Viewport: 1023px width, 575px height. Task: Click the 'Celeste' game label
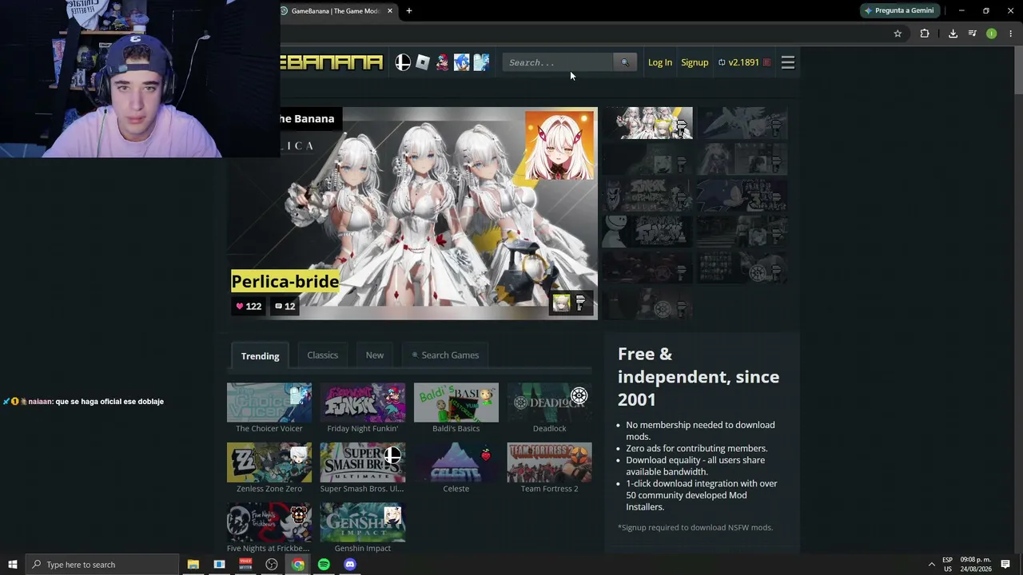click(x=456, y=489)
